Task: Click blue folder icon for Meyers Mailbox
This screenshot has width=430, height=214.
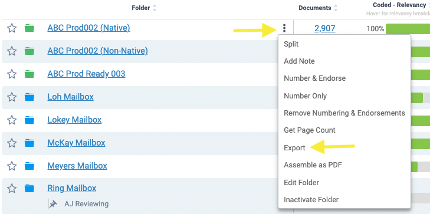Action: pyautogui.click(x=29, y=166)
